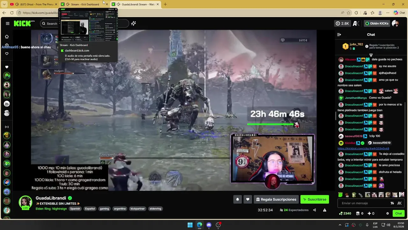408x230 pixels.
Task: Open the tab search dropdown arrow
Action: (4, 4)
